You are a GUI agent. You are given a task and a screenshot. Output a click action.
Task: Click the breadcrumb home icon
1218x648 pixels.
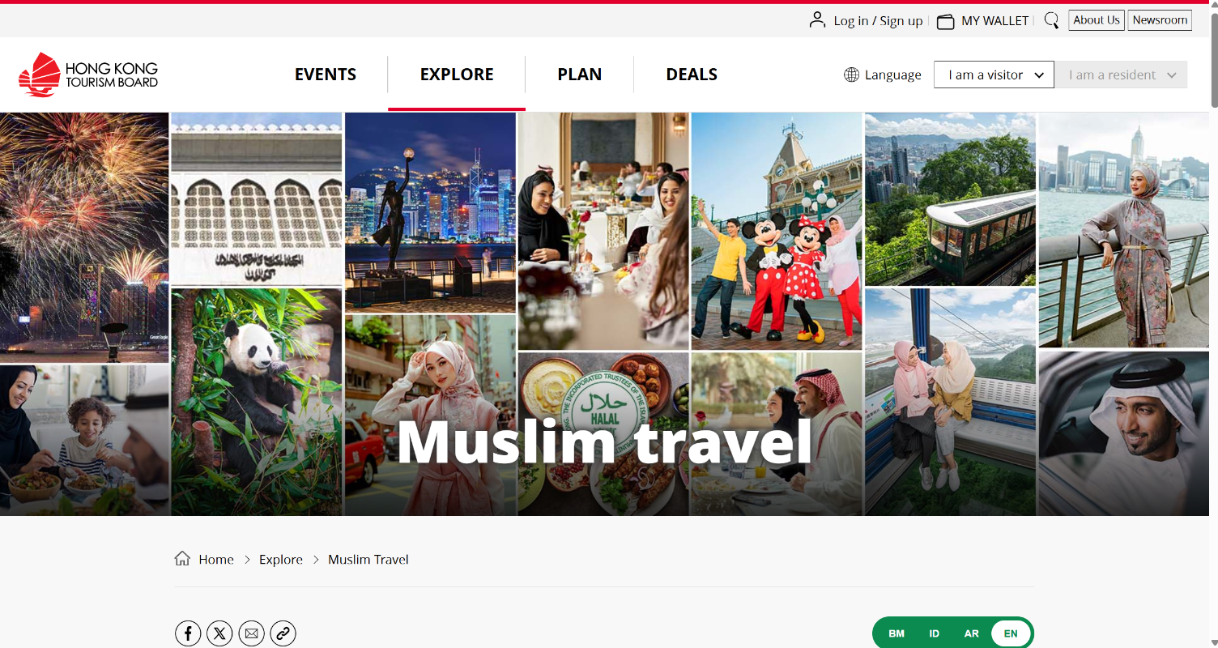[182, 559]
